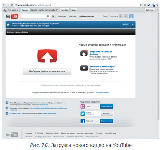This screenshot has height=150, width=162.
Task: Reload the page with the refresh icon
Action: click(12, 5)
